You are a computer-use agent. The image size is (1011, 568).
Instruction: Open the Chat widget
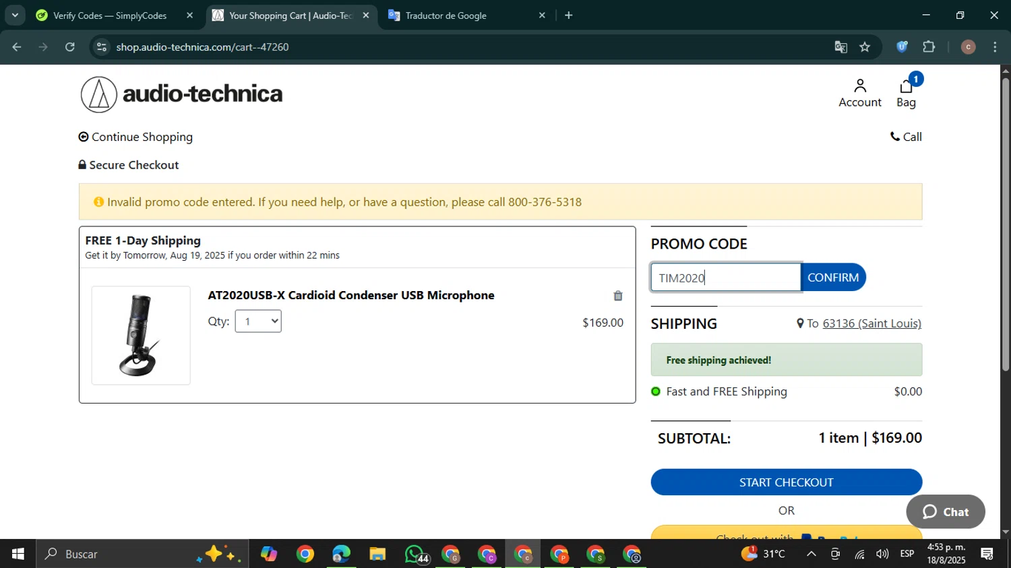945,511
